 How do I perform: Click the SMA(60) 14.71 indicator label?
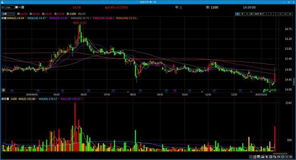point(81,18)
